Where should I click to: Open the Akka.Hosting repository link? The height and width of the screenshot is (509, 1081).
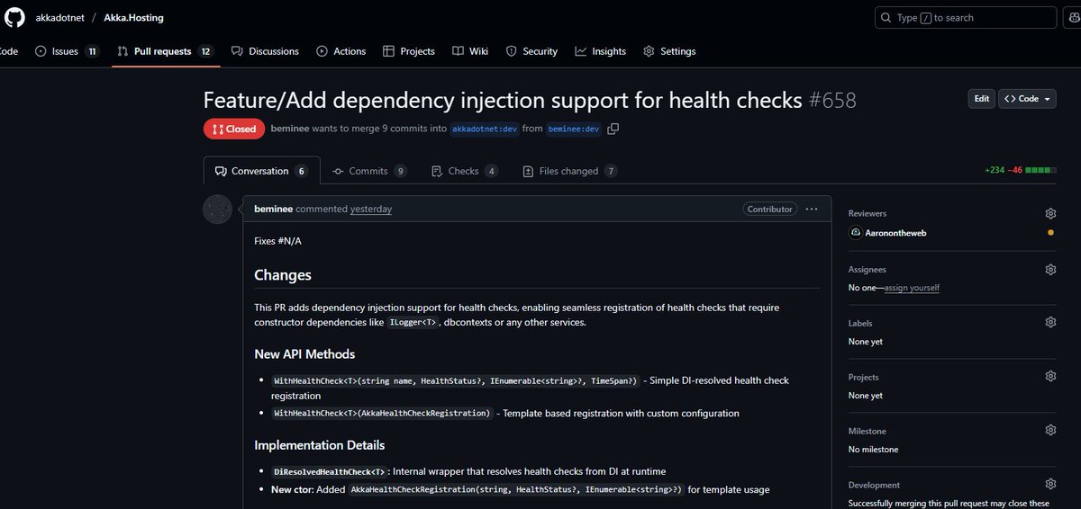point(133,17)
